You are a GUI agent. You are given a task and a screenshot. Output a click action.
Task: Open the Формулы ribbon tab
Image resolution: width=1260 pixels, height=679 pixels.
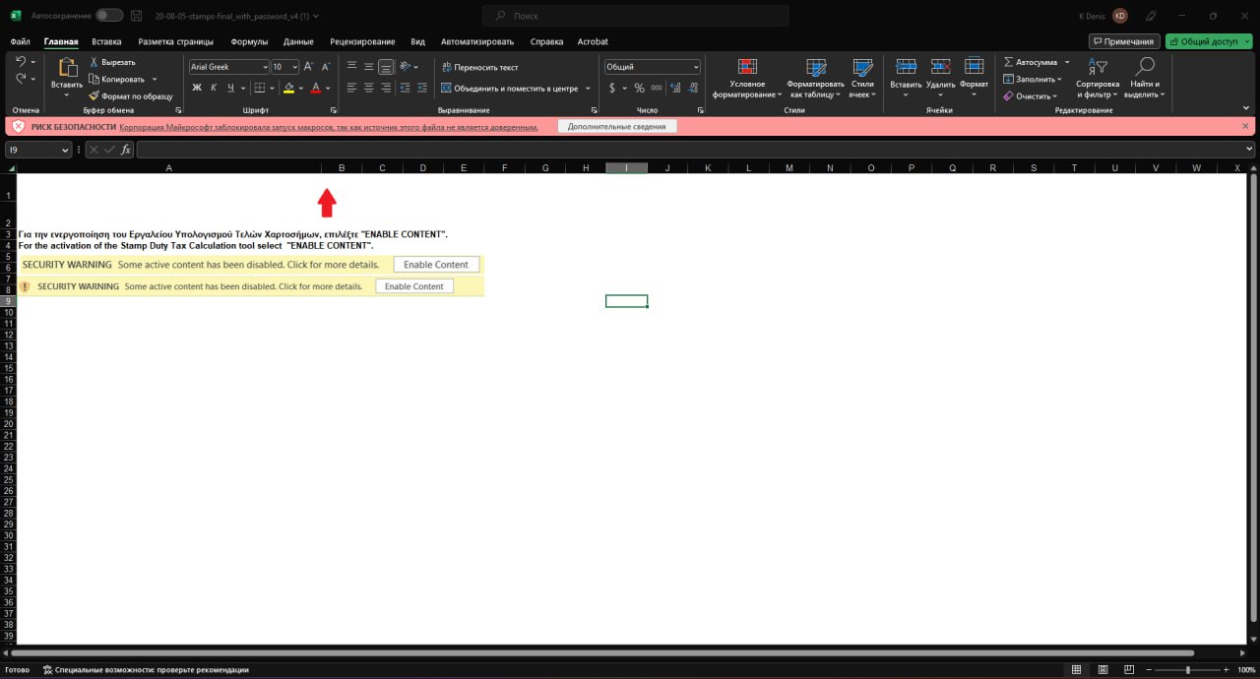point(249,41)
